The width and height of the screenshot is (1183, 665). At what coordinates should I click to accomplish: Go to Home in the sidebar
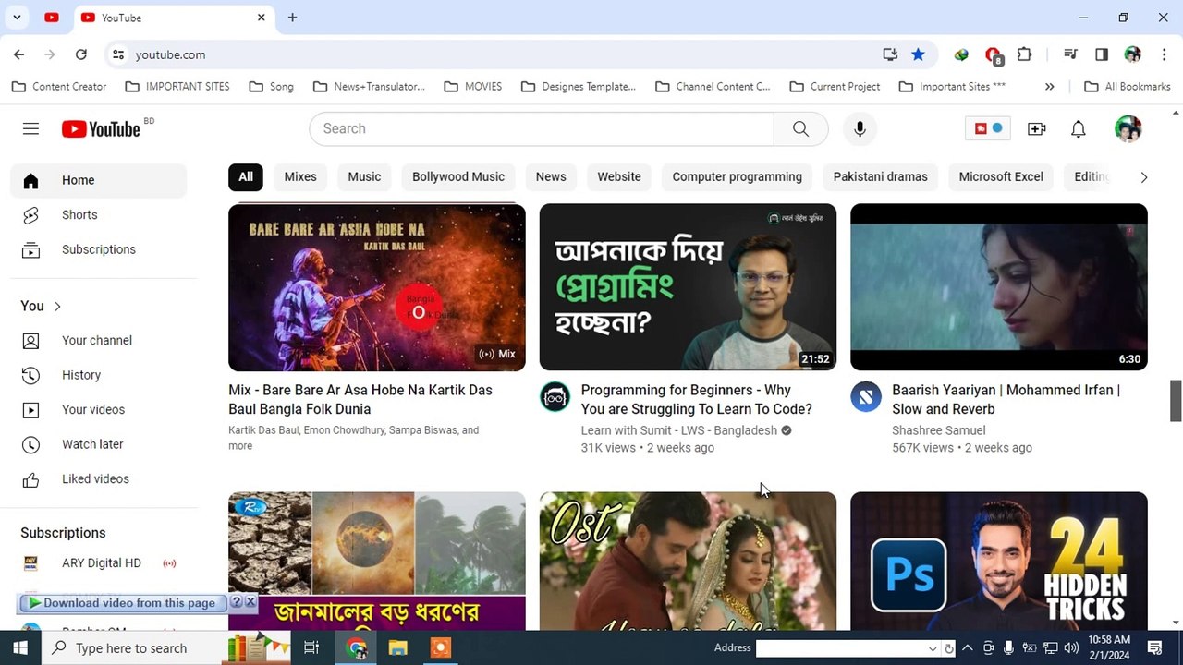[99, 180]
